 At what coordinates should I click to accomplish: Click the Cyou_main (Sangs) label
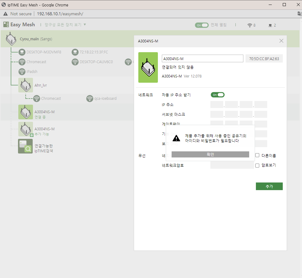pyautogui.click(x=36, y=39)
